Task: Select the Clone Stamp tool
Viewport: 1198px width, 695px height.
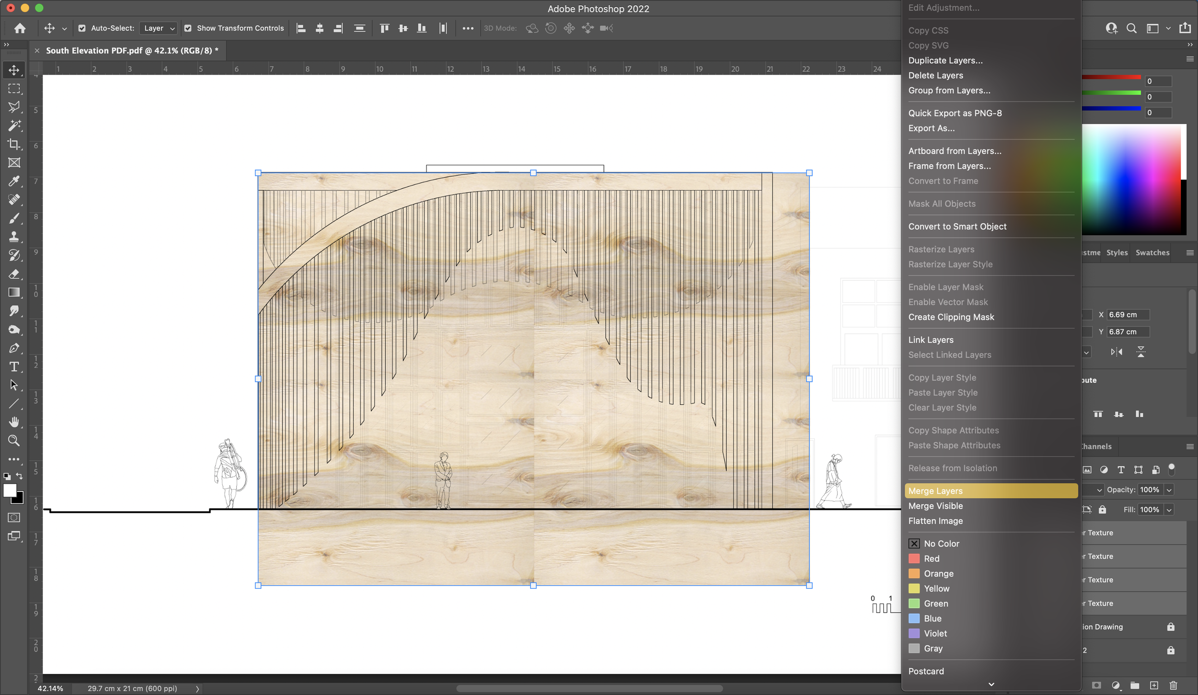Action: coord(14,237)
